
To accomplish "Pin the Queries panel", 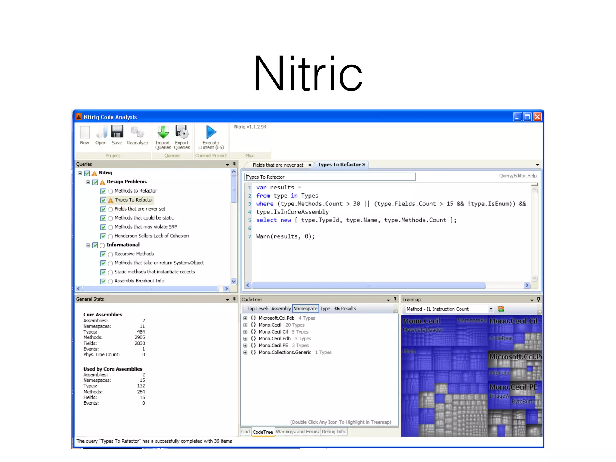I will tap(234, 164).
